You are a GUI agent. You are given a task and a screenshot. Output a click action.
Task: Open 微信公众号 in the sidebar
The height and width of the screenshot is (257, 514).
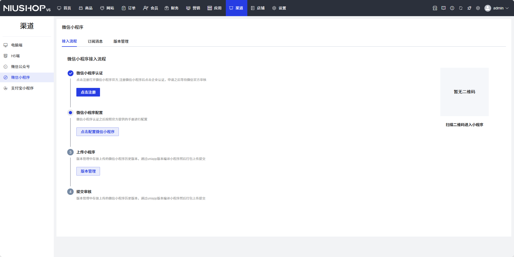(x=20, y=67)
